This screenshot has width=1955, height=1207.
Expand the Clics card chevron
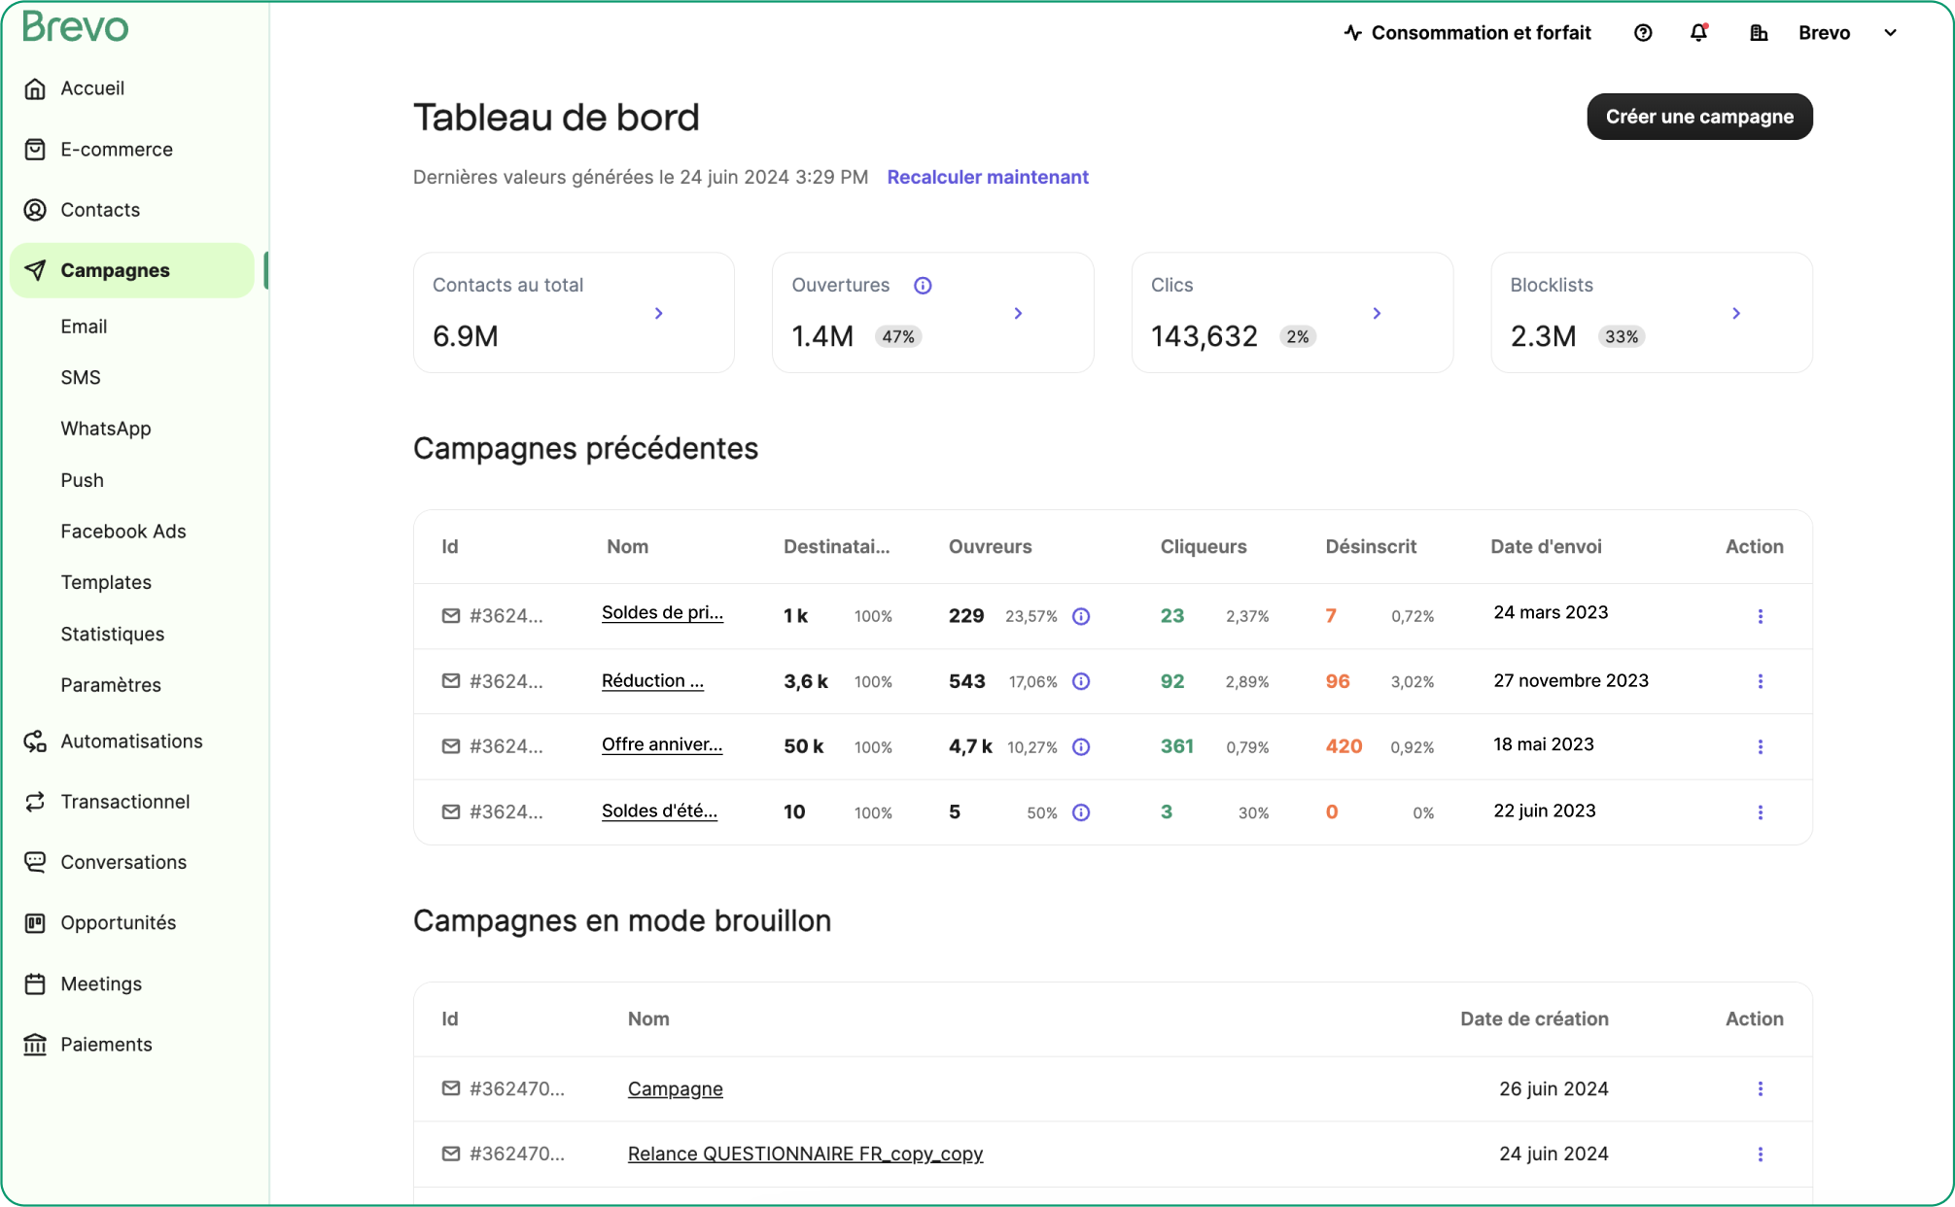(1377, 313)
